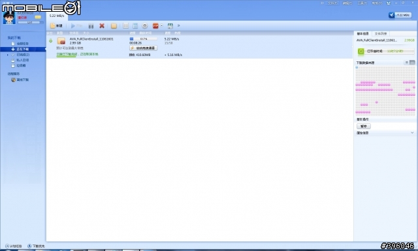This screenshot has height=251, width=418.
Task: Click the 13.7% download progress bar
Action: tap(143, 39)
